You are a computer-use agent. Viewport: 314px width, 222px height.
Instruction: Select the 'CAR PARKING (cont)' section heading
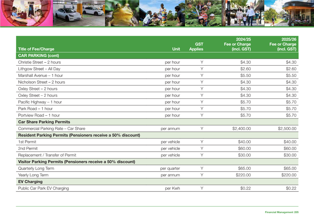38,56
